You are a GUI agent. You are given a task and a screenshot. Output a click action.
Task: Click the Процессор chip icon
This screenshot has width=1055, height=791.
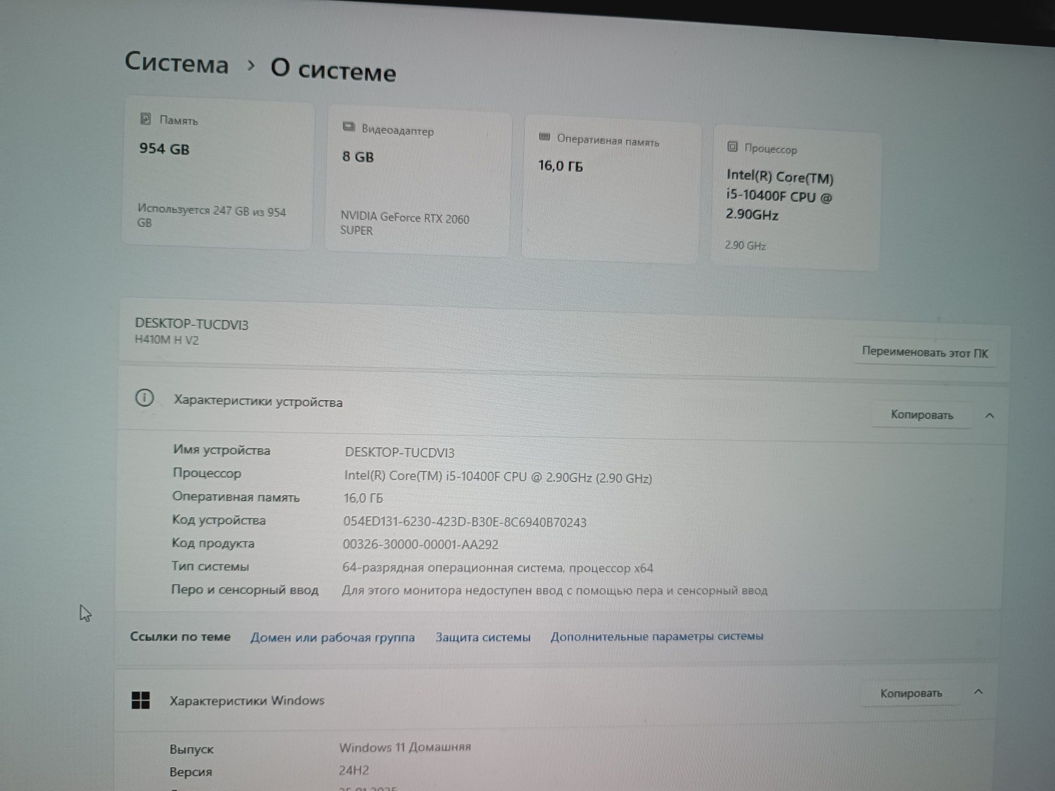click(x=732, y=147)
